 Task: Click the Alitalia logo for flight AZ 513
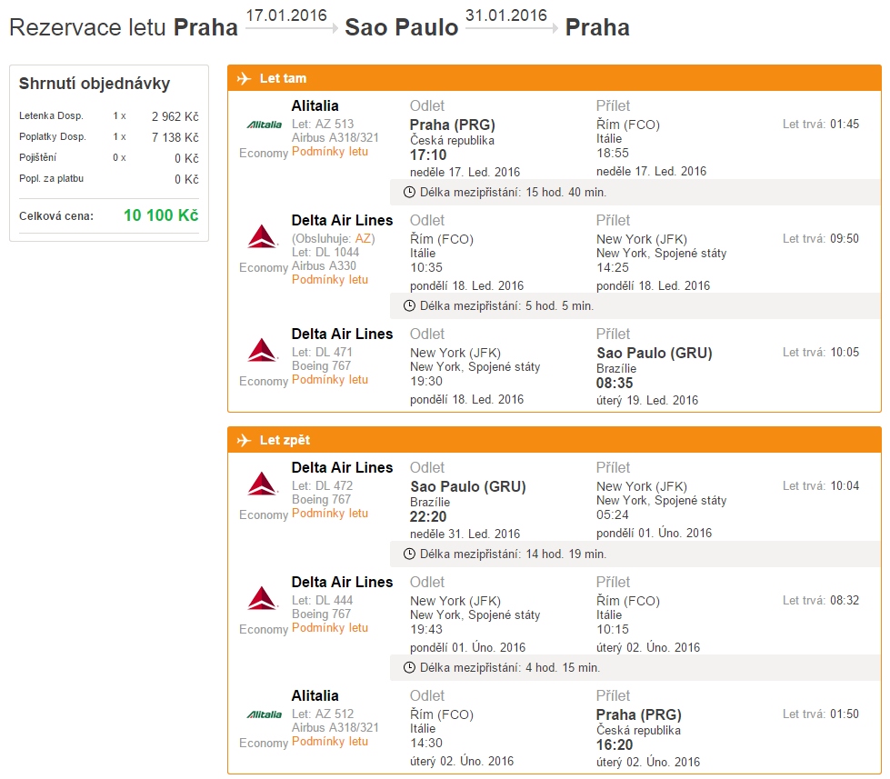click(x=264, y=125)
